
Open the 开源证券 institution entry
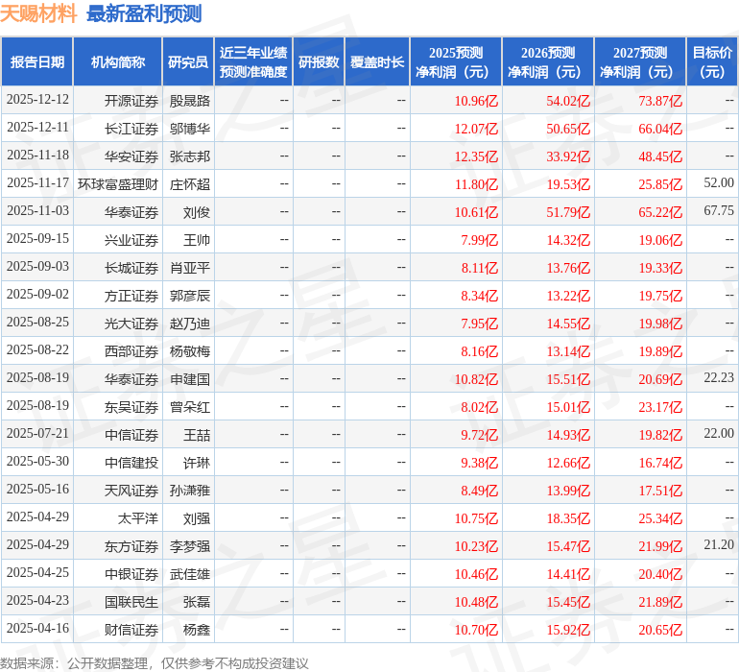pyautogui.click(x=131, y=100)
